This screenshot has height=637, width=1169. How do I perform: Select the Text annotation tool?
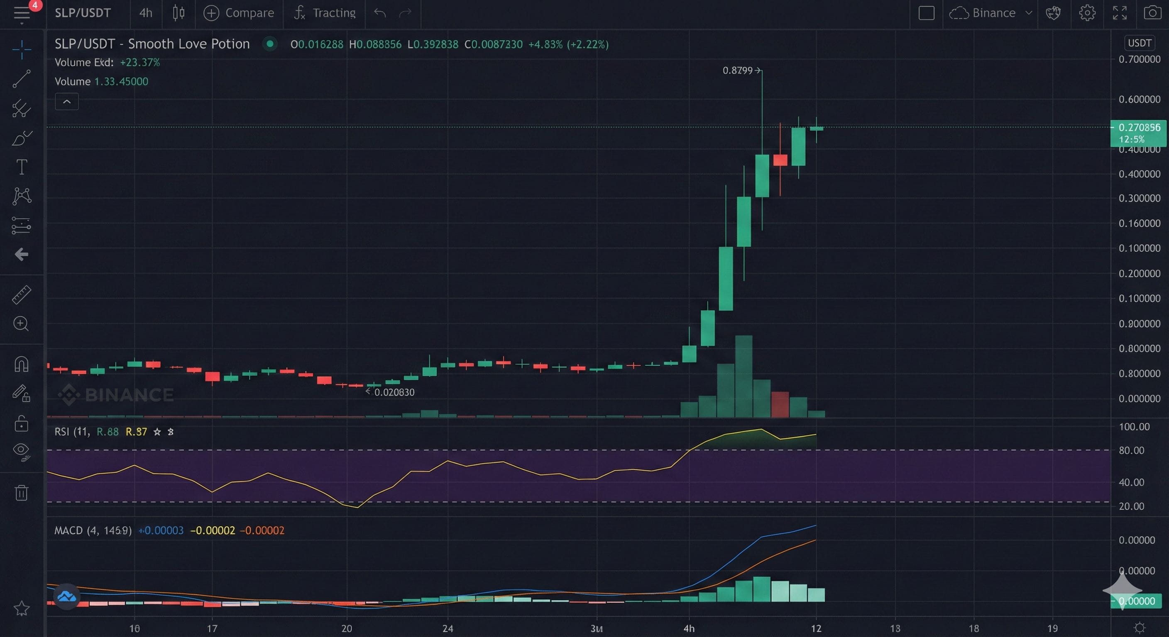point(21,167)
